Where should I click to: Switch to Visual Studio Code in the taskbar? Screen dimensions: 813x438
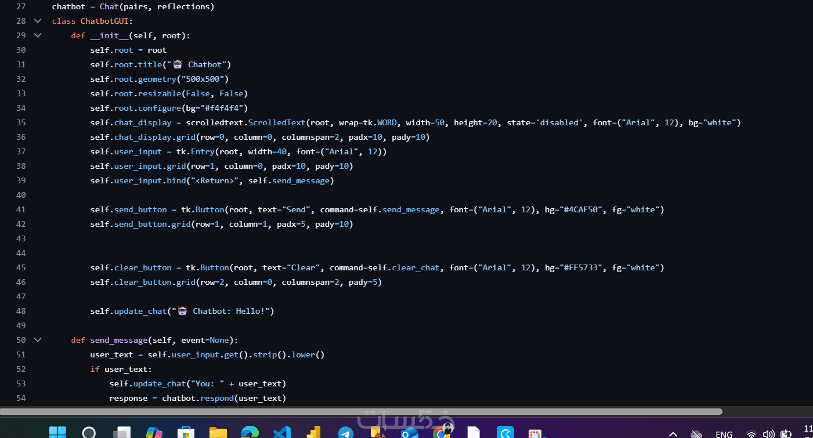point(281,433)
